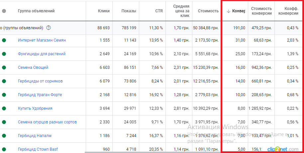The height and width of the screenshot is (153, 304).
Task: Select total CTR value 11,30 %
Action: pos(156,28)
